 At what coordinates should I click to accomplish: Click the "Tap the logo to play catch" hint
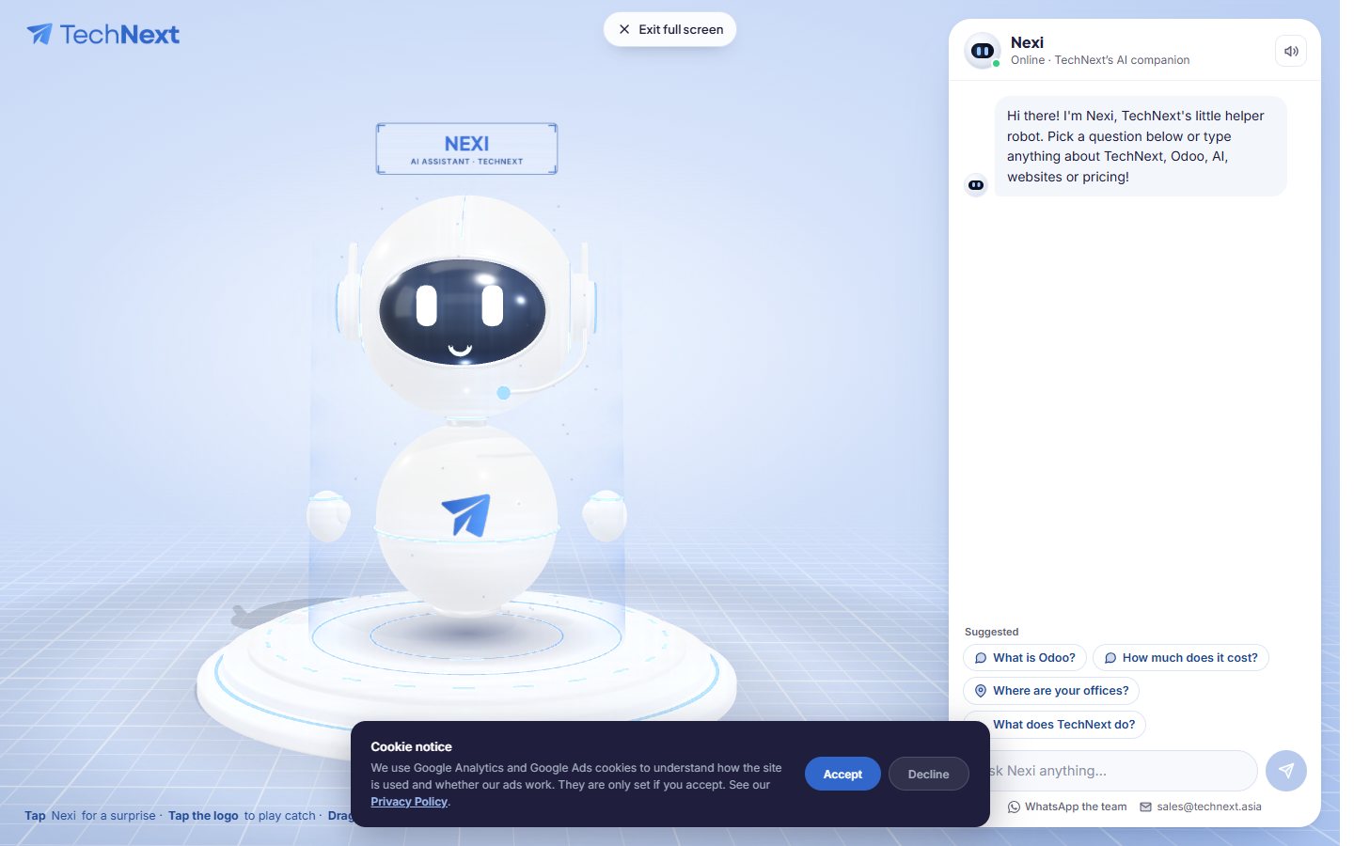(x=242, y=816)
